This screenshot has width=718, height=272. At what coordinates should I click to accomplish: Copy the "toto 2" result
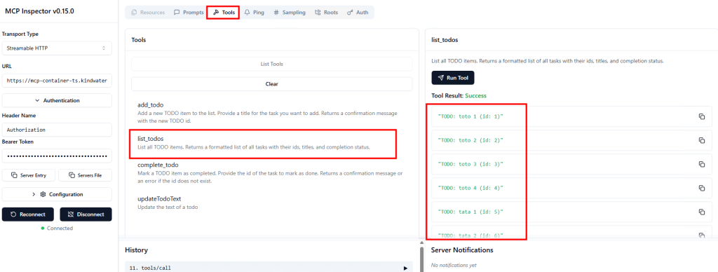click(701, 140)
